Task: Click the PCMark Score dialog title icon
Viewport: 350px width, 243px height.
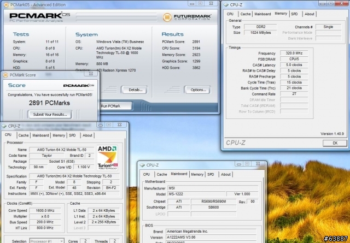Action: (6, 75)
